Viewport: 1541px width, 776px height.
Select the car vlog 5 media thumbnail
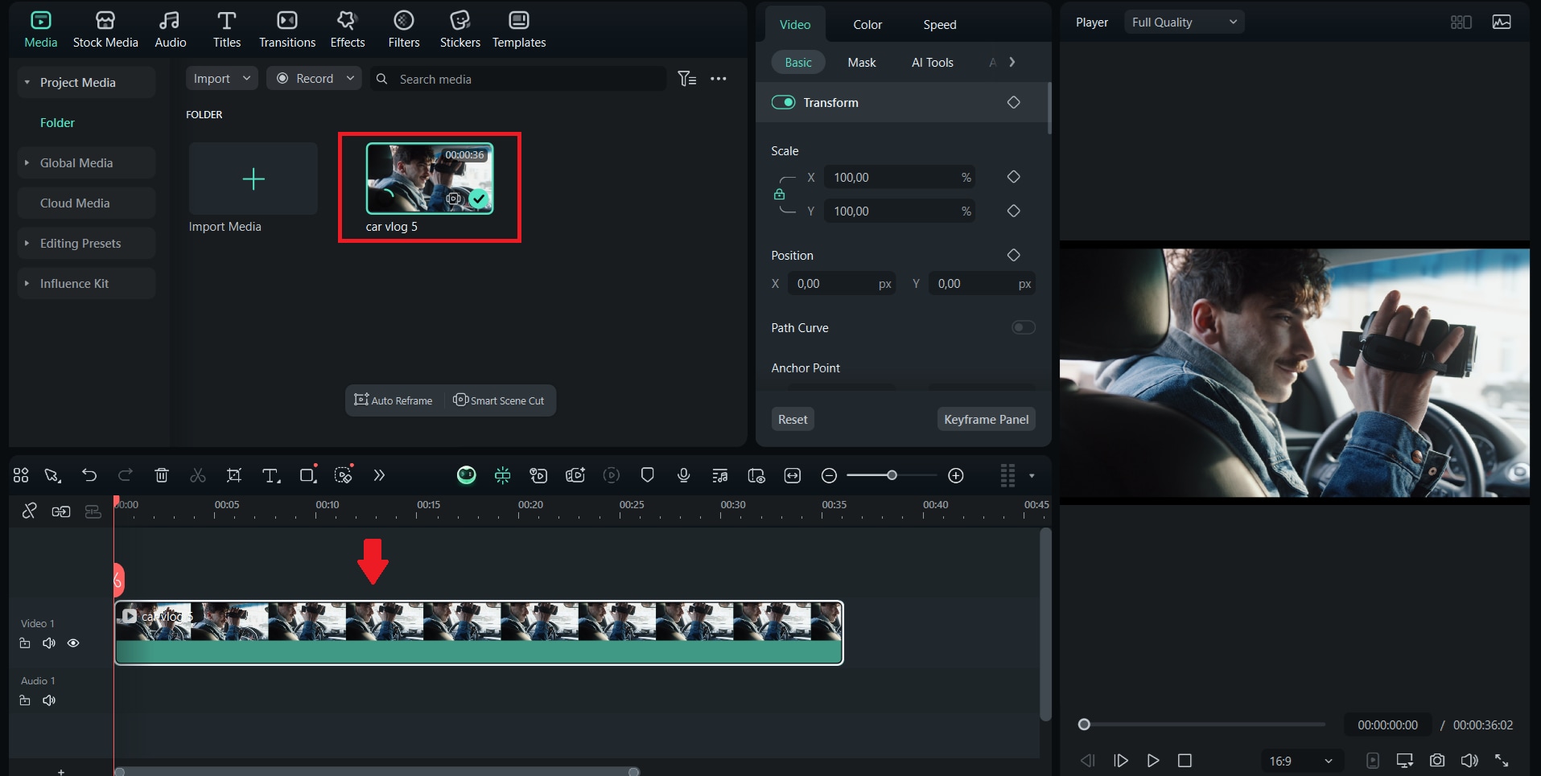pos(430,179)
